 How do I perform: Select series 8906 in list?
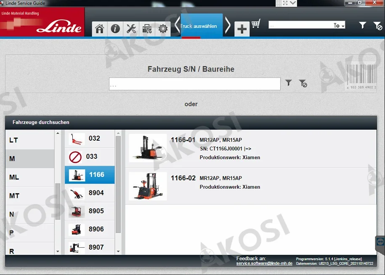tap(90, 229)
